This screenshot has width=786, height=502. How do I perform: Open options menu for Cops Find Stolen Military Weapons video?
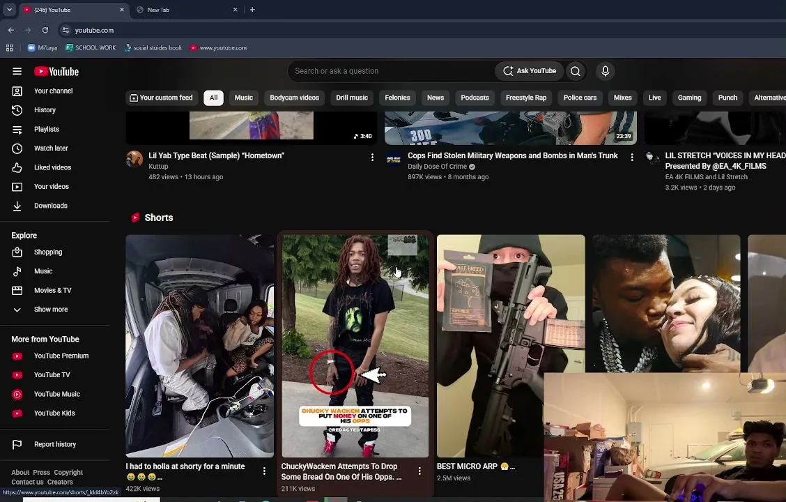(x=631, y=158)
